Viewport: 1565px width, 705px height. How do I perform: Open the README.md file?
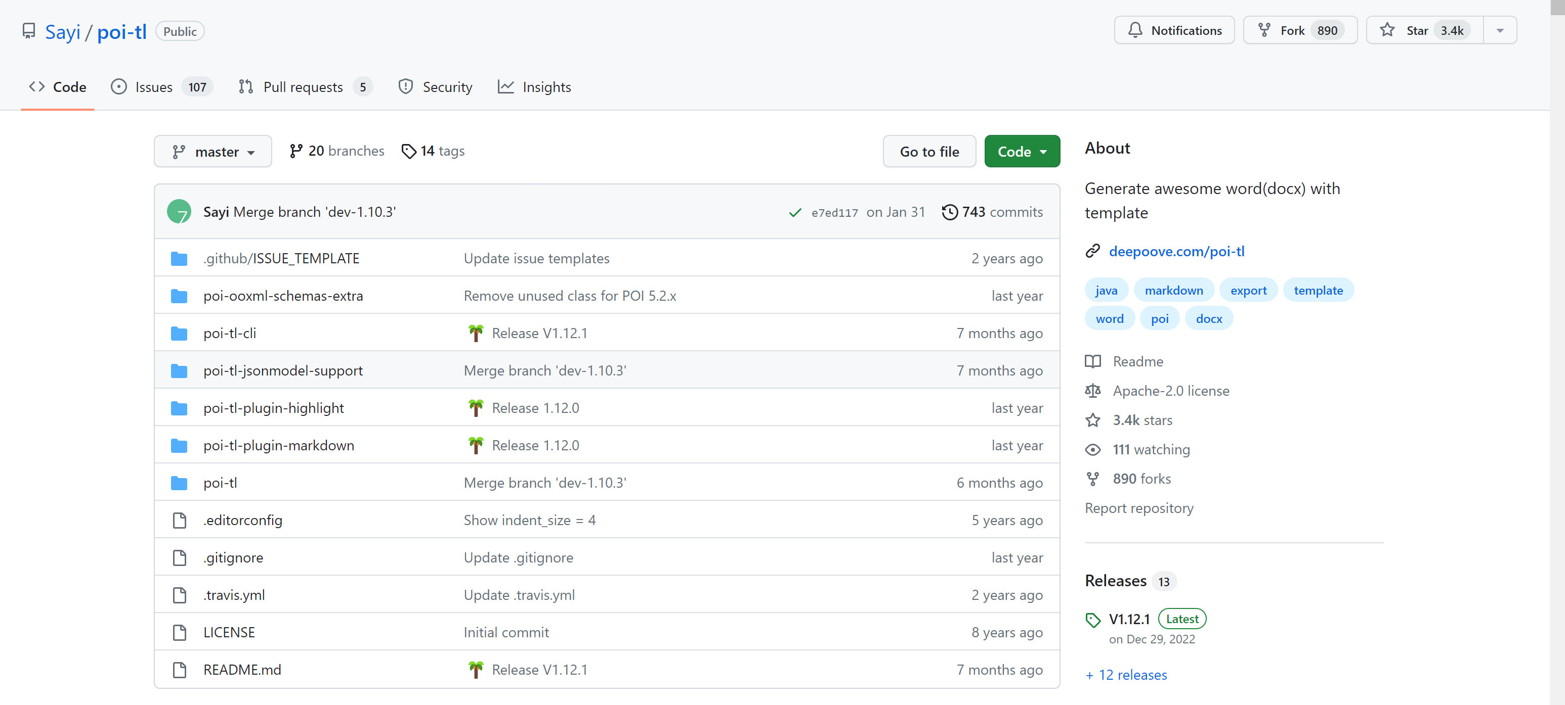pos(242,670)
